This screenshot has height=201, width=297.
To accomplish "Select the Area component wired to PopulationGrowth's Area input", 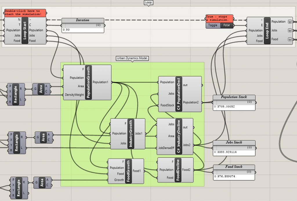I will pos(41,89).
